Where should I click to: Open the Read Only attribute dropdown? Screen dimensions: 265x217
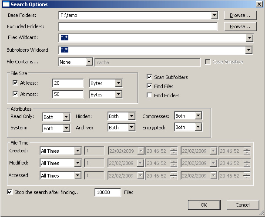click(x=66, y=117)
